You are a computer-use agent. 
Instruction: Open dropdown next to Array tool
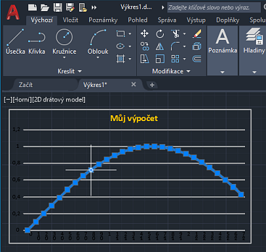coord(184,59)
